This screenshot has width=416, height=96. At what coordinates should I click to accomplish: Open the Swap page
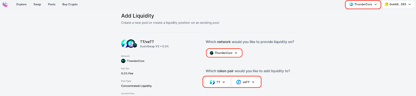pos(37,4)
